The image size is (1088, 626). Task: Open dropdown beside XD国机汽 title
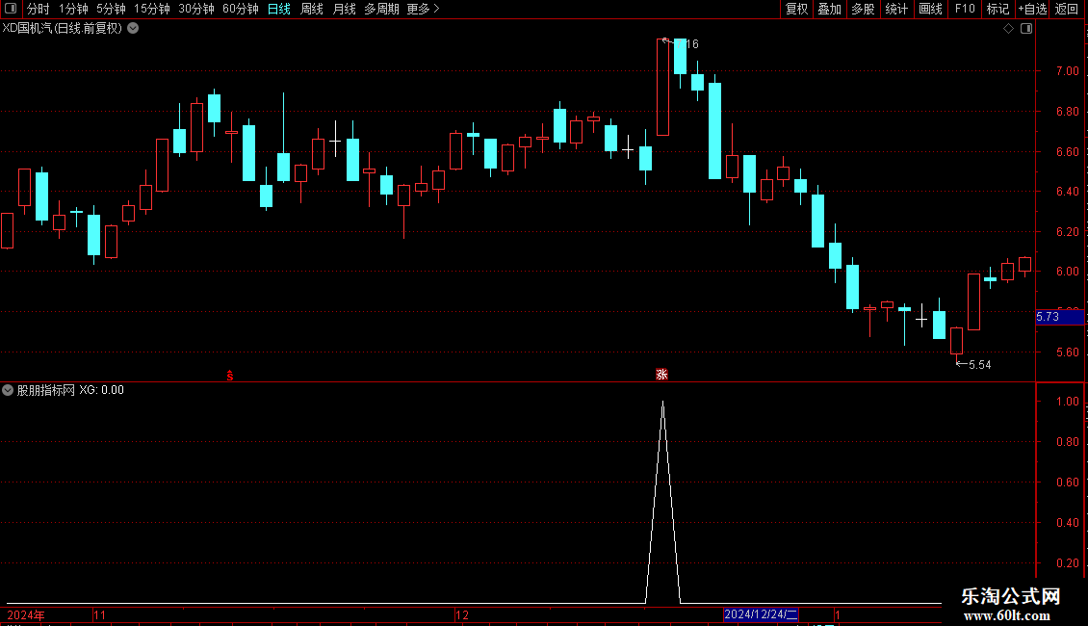pos(133,29)
